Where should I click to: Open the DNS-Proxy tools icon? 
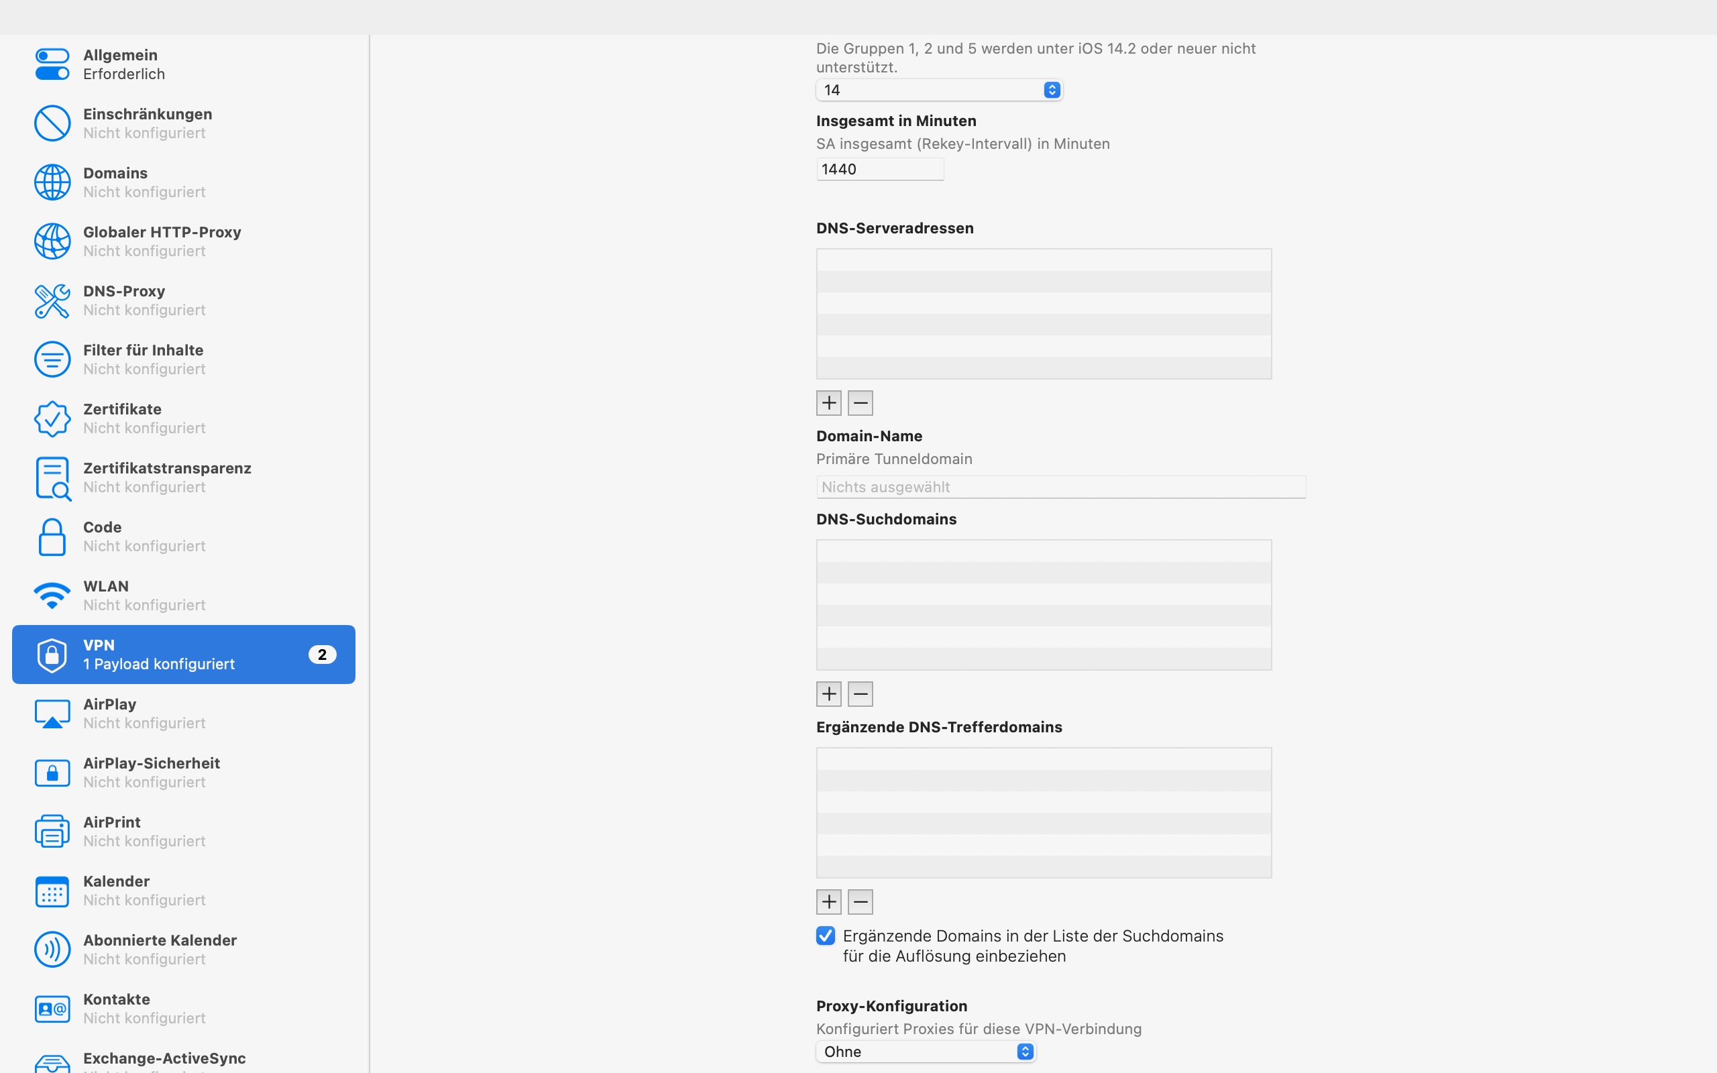[x=52, y=301]
